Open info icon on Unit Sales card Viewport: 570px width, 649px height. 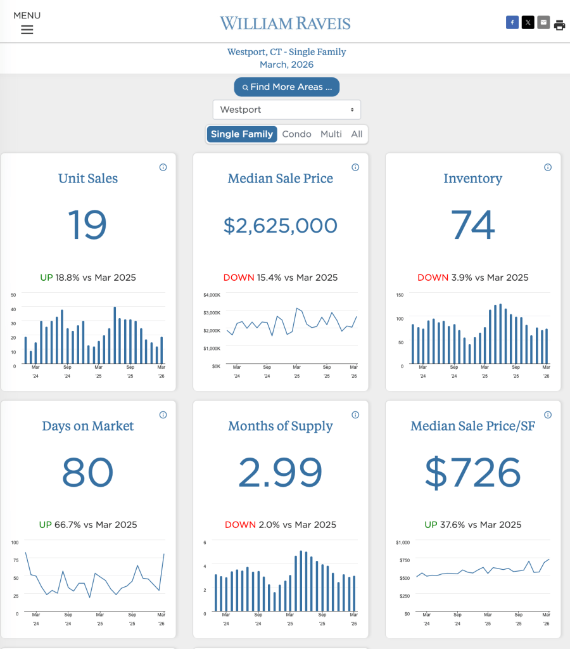click(163, 167)
